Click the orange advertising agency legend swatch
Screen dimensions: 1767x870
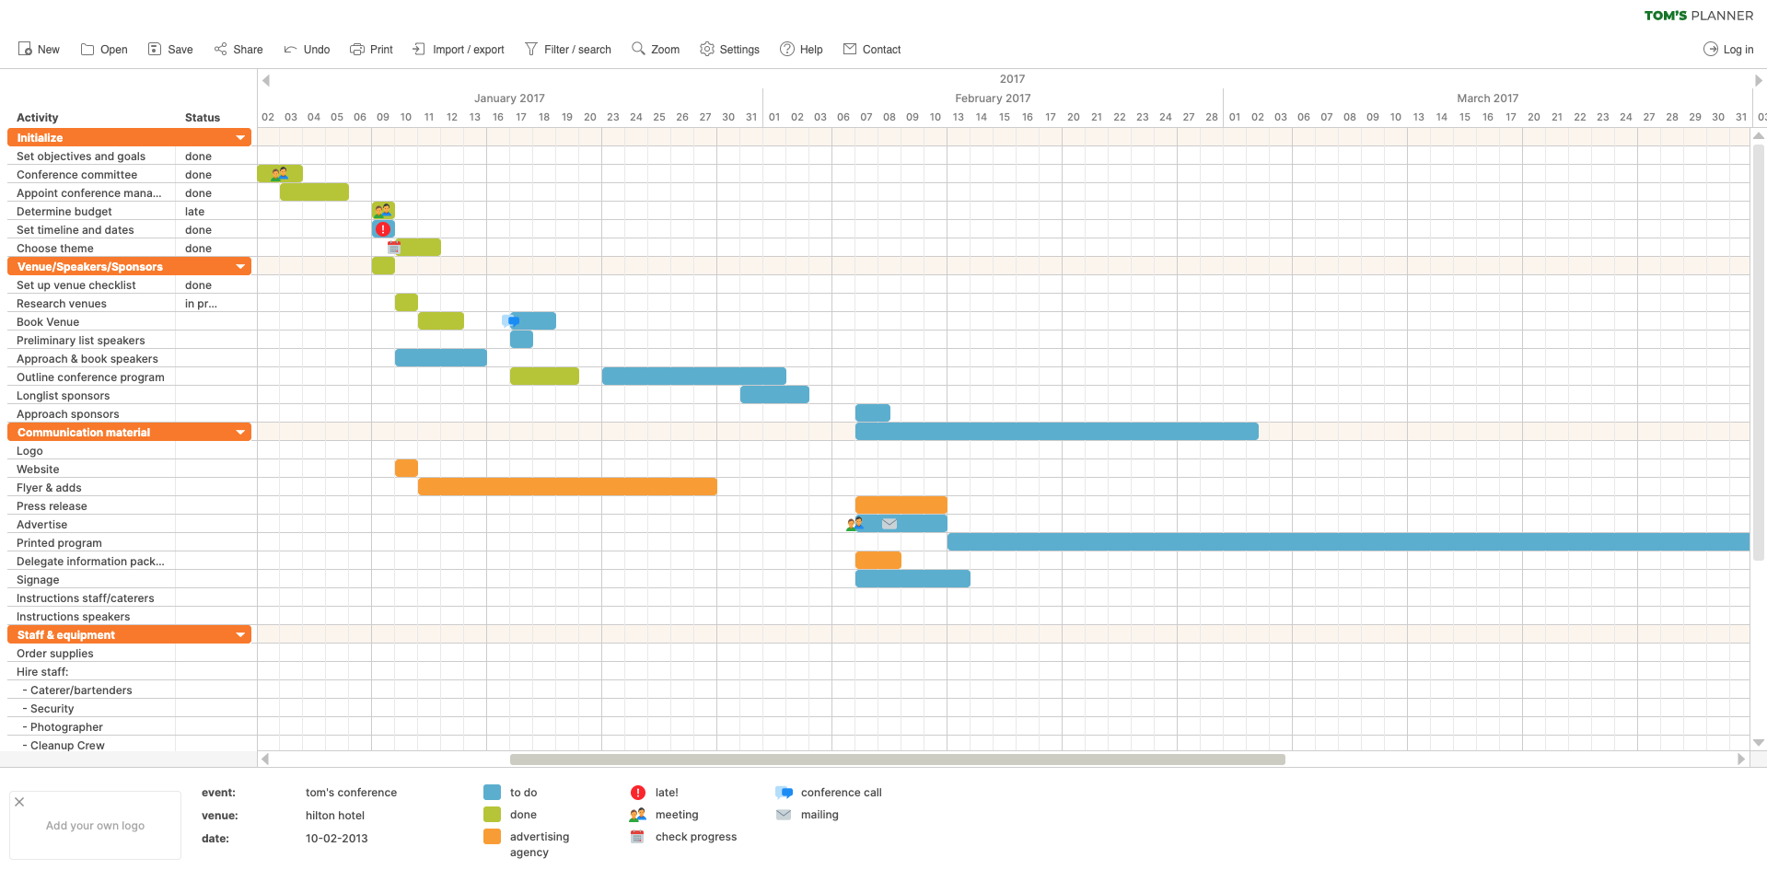pyautogui.click(x=493, y=836)
